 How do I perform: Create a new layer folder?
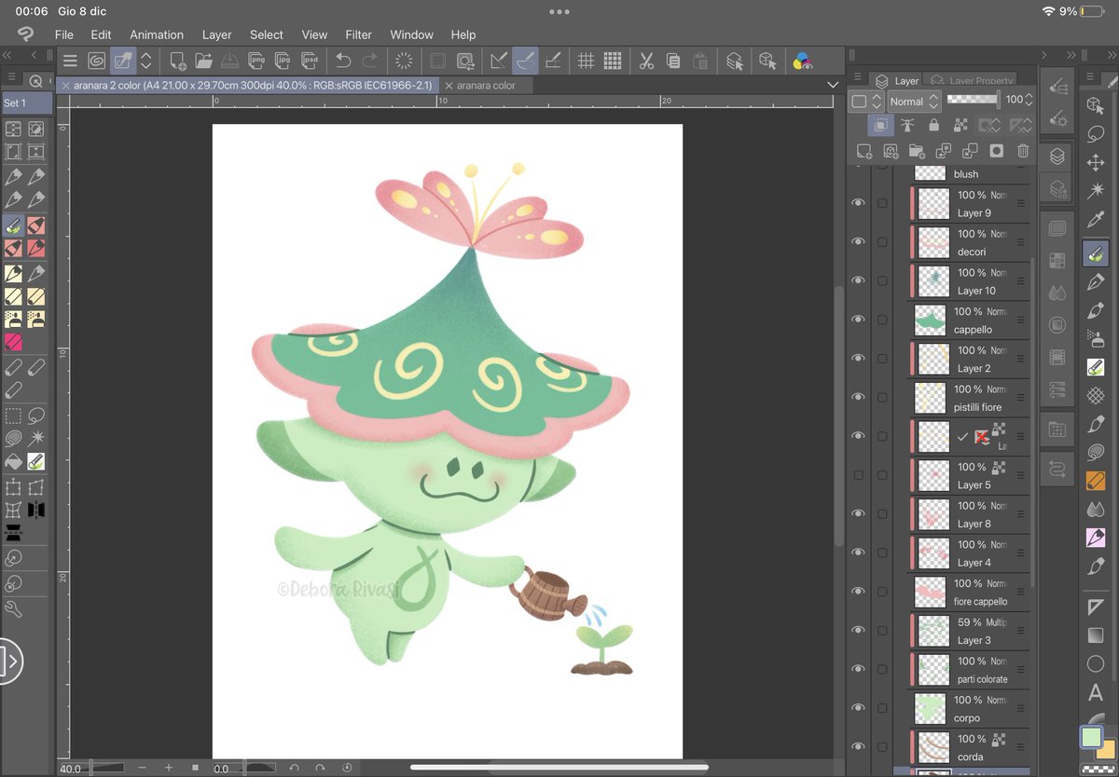point(917,151)
